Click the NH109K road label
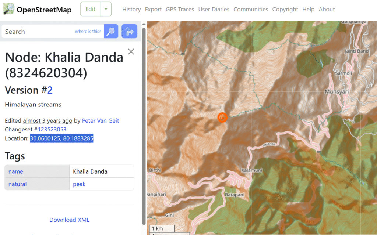 (269, 145)
